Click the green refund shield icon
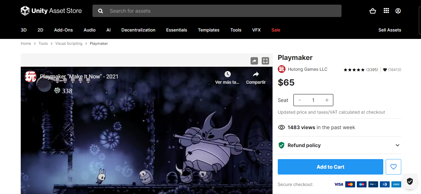The height and width of the screenshot is (194, 421). click(x=281, y=145)
